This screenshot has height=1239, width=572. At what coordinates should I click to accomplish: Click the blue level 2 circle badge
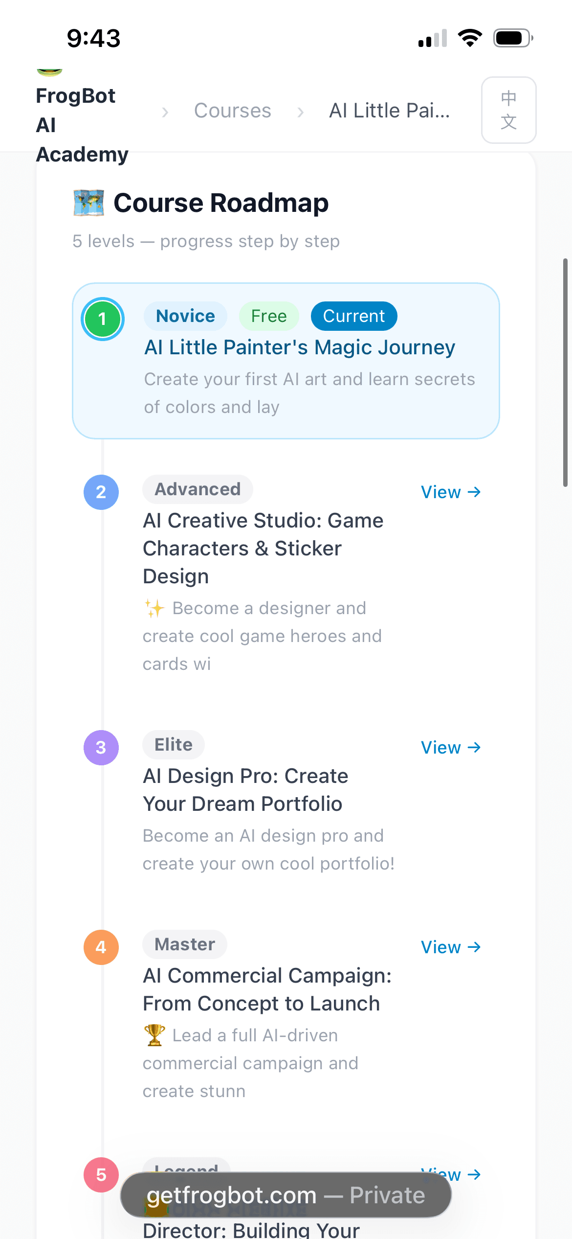(x=101, y=492)
